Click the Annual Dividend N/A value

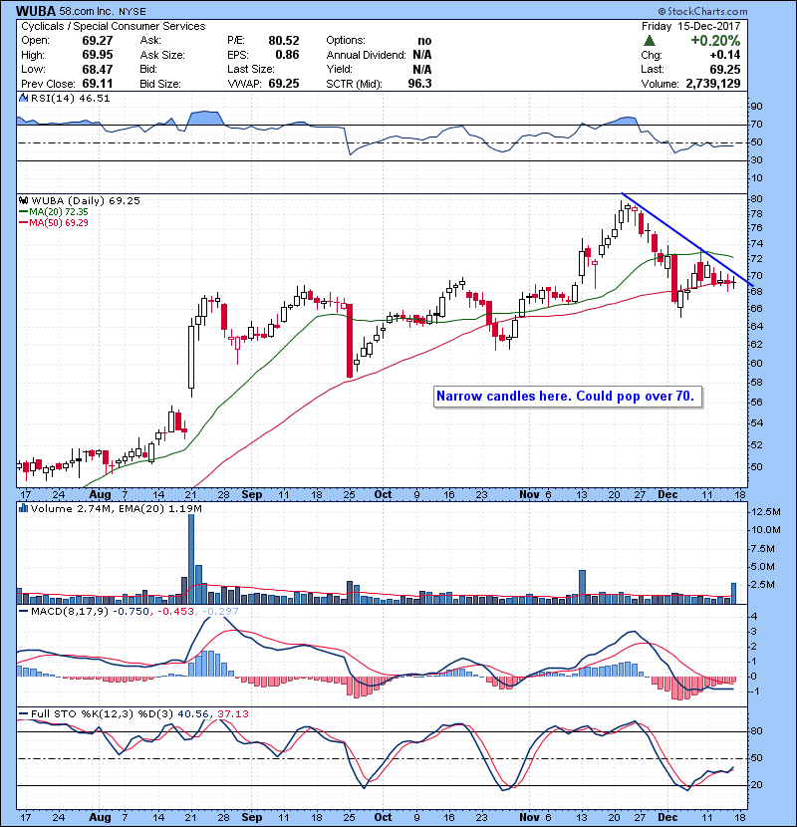422,55
